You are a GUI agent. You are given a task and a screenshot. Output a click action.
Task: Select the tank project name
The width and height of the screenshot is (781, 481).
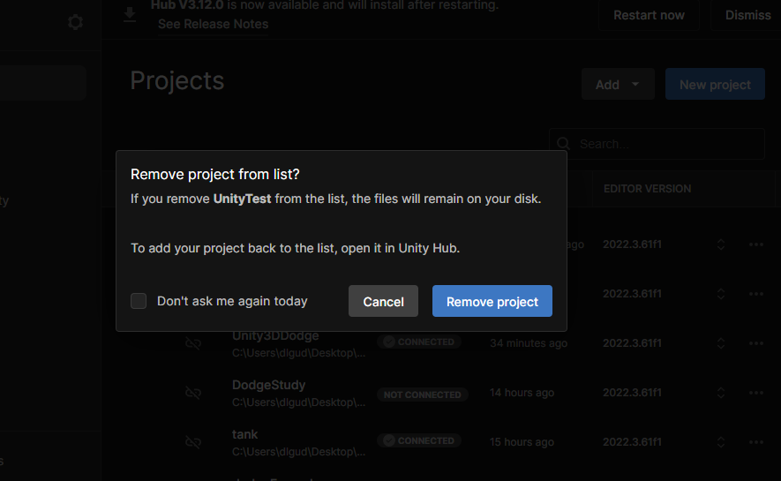click(x=244, y=434)
